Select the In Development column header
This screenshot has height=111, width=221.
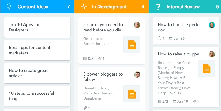pos(109,7)
